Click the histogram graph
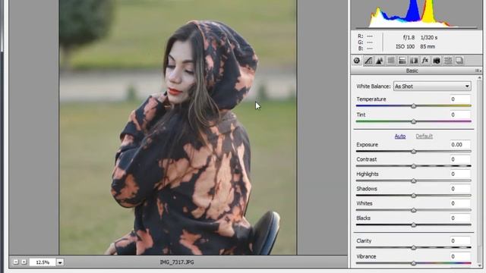Viewport: 486px width, 273px height. tap(416, 14)
